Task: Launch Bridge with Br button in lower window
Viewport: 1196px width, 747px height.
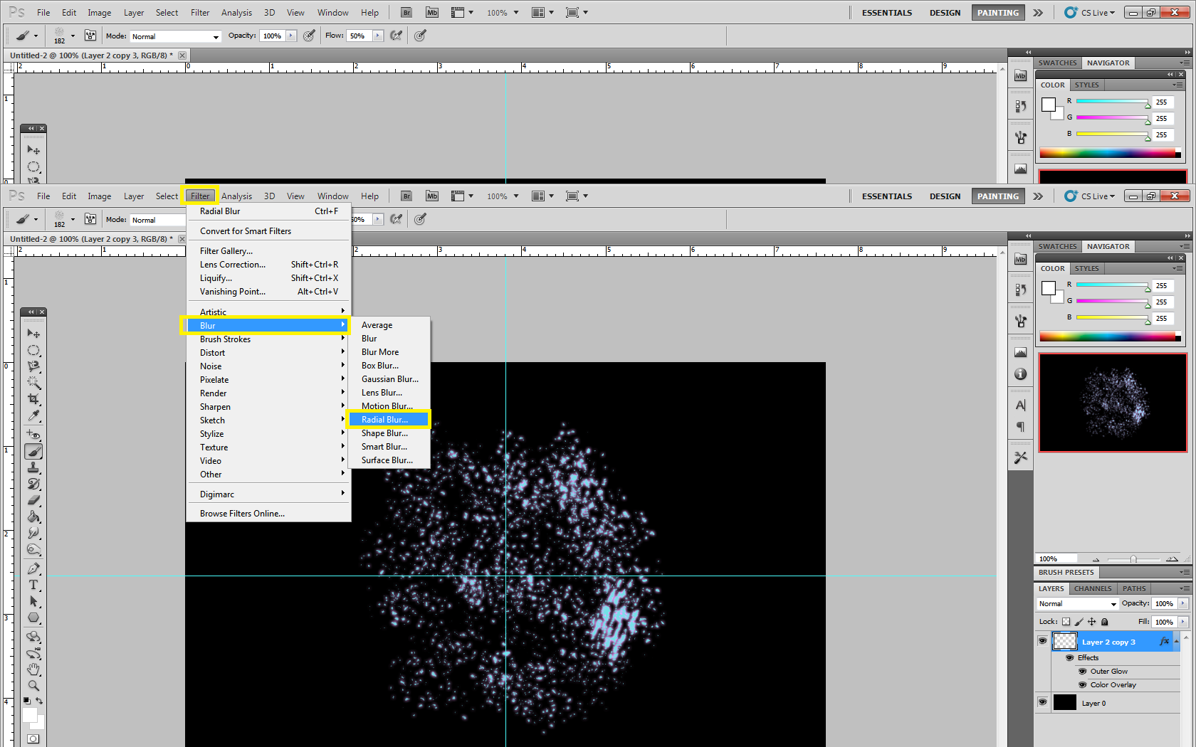Action: 406,196
